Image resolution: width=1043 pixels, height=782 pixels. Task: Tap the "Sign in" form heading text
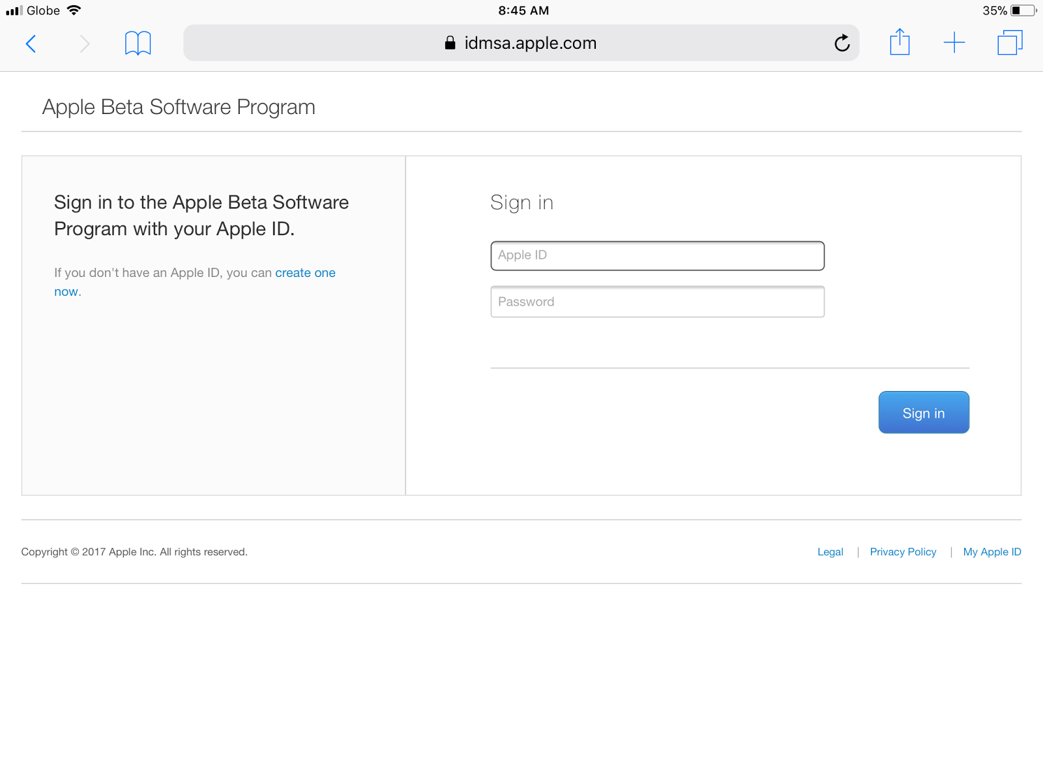click(x=521, y=203)
